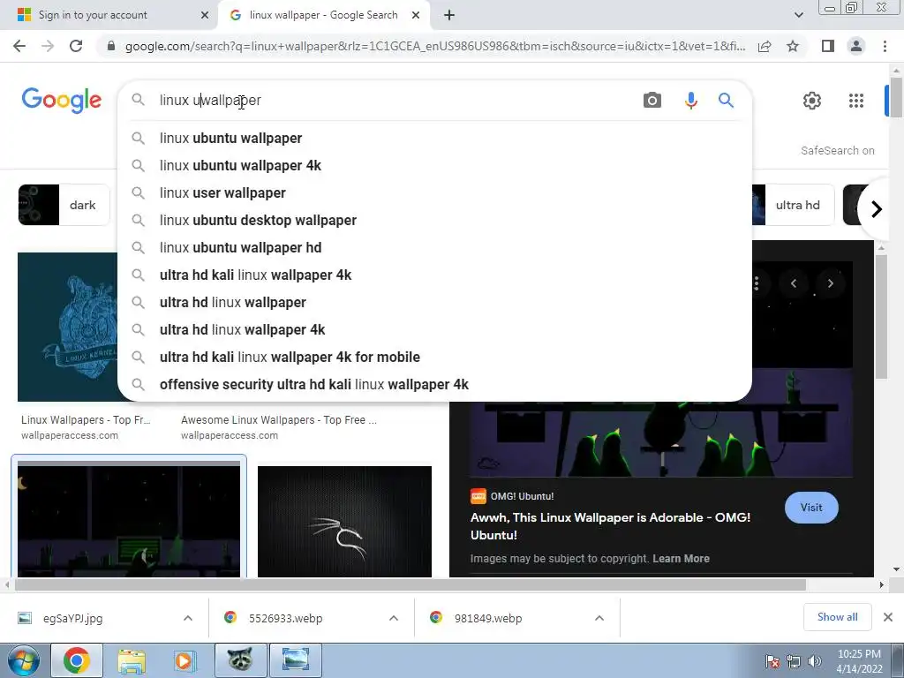The width and height of the screenshot is (904, 678).
Task: Click the horizontal page scrollbar
Action: tap(410, 584)
